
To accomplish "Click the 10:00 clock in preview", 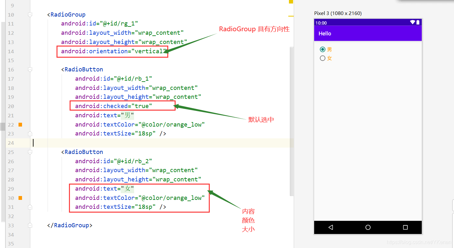I will point(321,23).
